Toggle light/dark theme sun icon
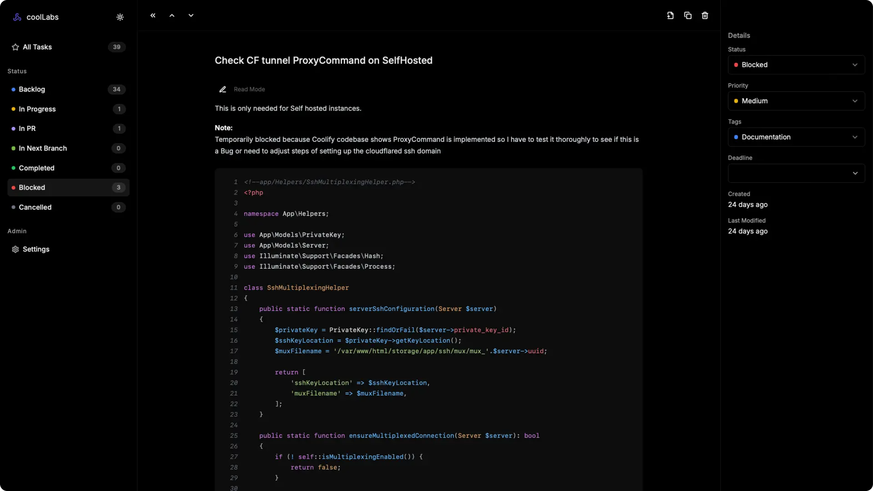Screen dimensions: 873x491 tap(120, 17)
